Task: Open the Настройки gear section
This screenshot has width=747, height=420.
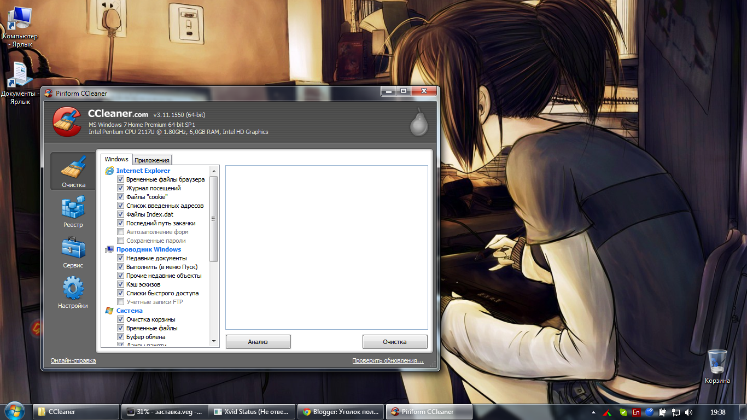Action: point(73,293)
